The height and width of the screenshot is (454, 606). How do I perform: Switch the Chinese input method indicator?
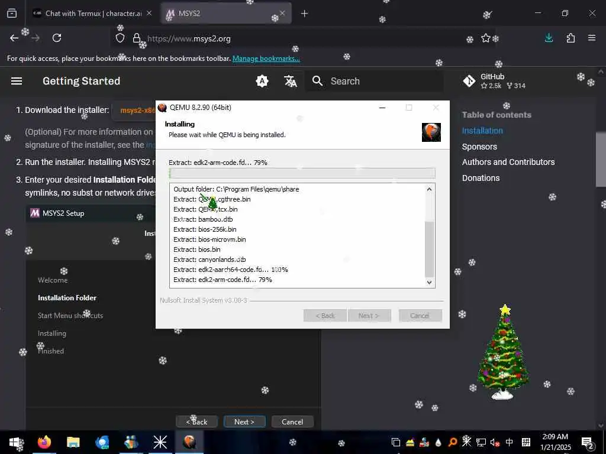(x=510, y=442)
